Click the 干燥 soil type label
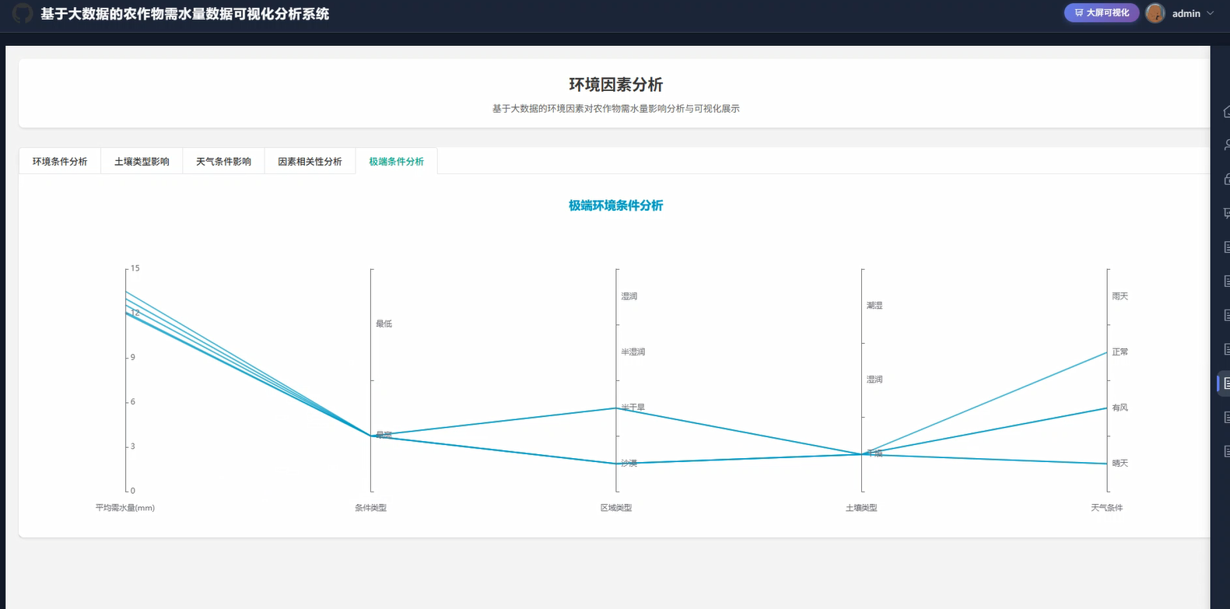 874,453
